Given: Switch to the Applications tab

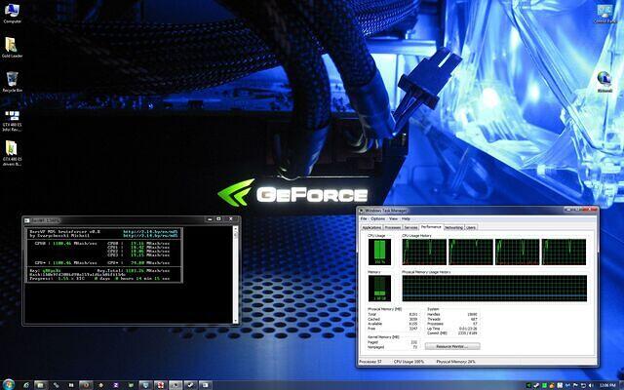Looking at the screenshot, I should (371, 227).
